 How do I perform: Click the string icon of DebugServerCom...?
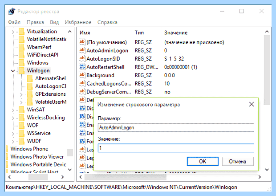point(82,92)
